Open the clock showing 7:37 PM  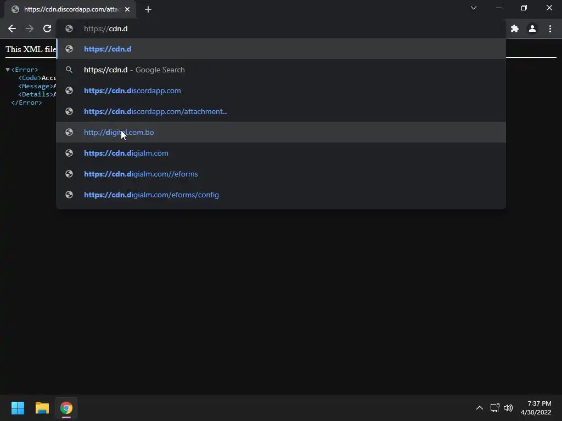[x=536, y=408]
